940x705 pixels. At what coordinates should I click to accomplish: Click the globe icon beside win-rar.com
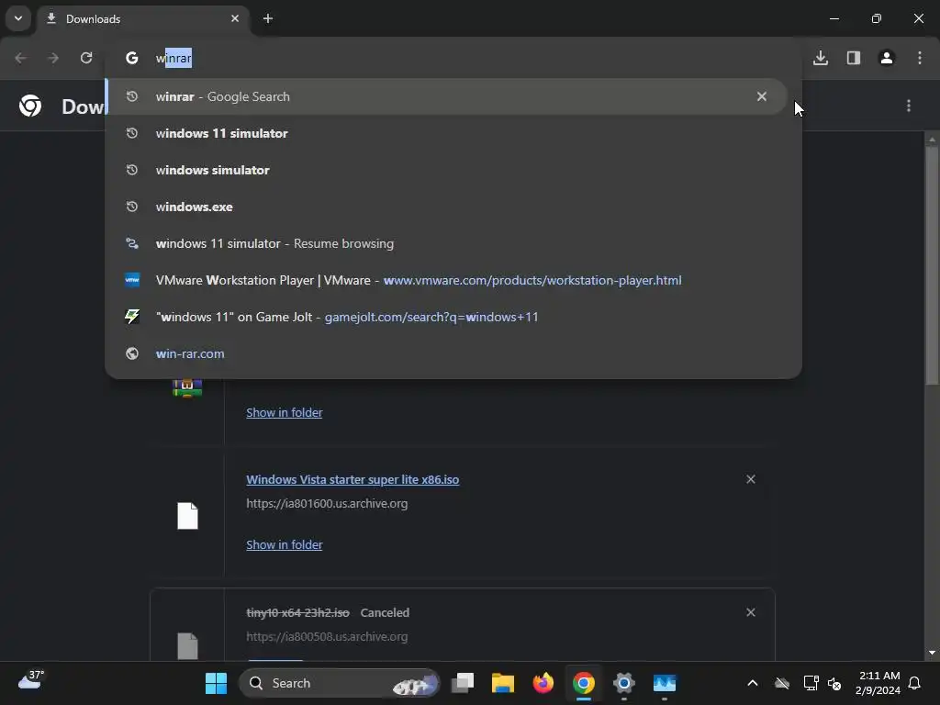132,353
